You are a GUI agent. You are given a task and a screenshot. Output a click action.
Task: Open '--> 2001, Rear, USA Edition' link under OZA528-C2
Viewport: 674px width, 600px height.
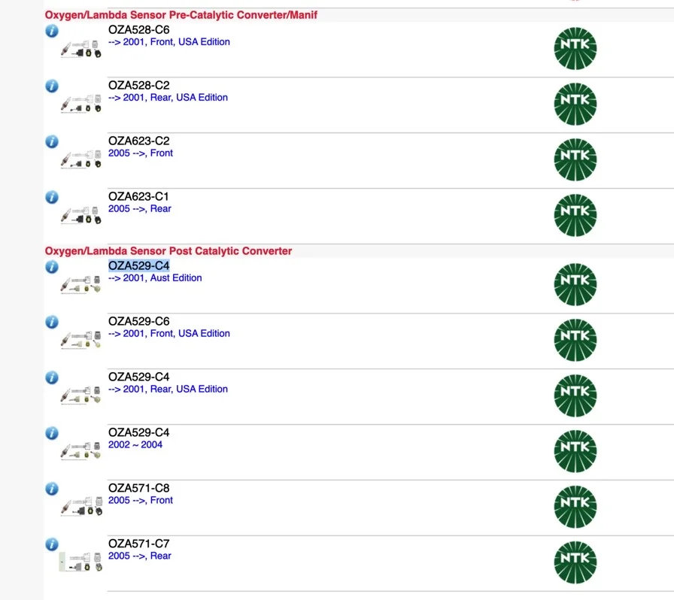tap(168, 98)
